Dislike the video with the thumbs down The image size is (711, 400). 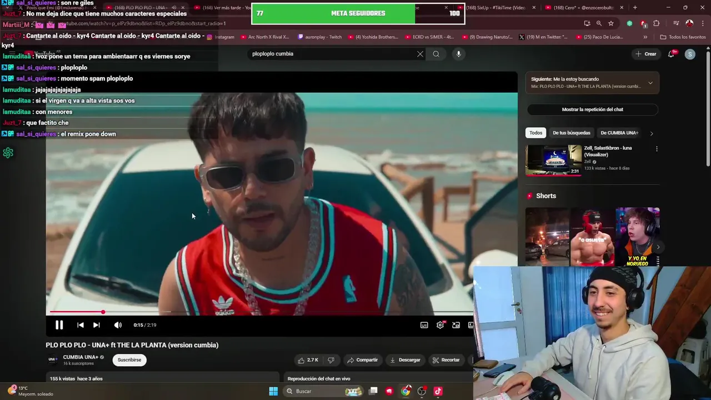(x=331, y=360)
